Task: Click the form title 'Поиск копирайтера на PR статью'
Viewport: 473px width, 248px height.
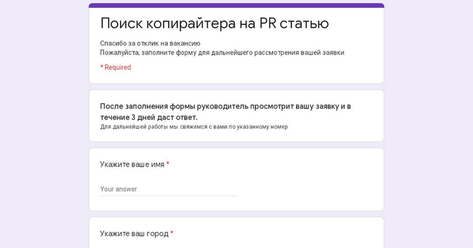Action: click(214, 24)
